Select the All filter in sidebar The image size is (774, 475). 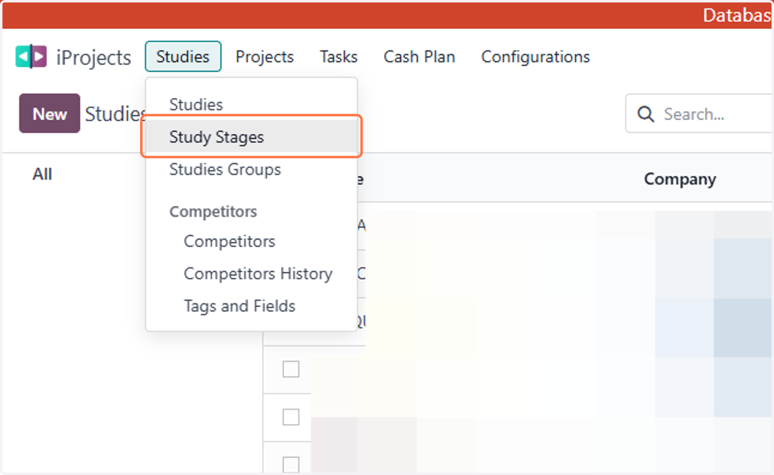coord(43,174)
